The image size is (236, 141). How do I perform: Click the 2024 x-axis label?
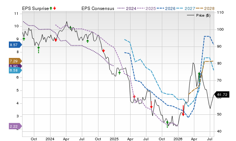[50, 139]
